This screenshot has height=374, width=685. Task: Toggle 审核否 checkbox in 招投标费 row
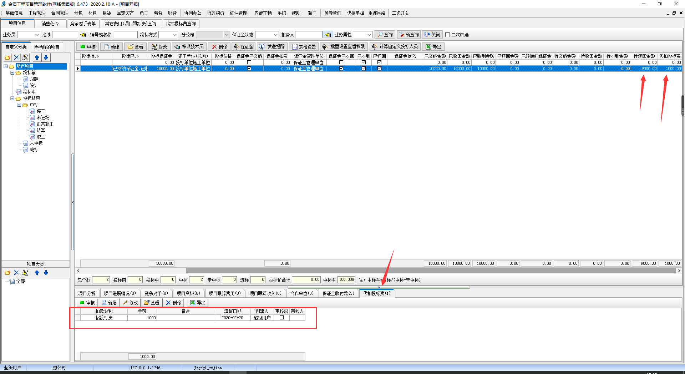281,318
